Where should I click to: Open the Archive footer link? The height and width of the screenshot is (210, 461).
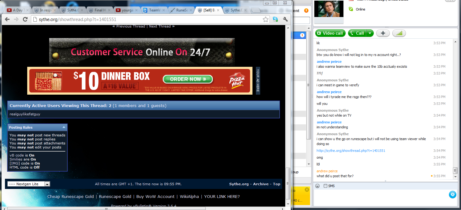[x=261, y=184]
